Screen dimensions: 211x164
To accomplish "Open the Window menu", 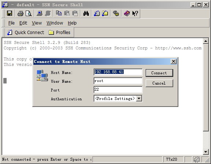I will click(55, 23).
